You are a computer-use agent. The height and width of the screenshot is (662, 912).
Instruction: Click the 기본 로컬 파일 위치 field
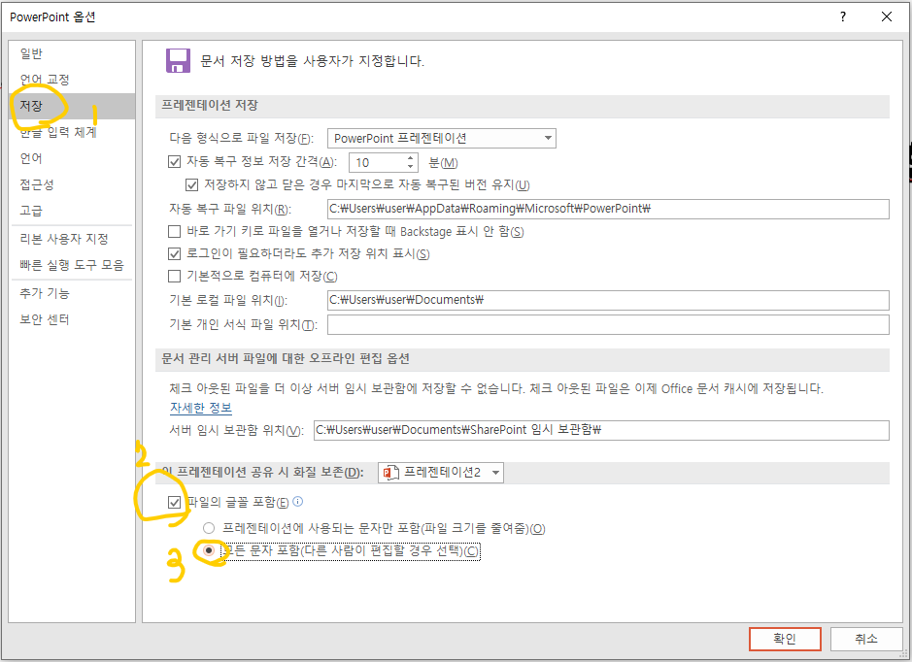608,300
